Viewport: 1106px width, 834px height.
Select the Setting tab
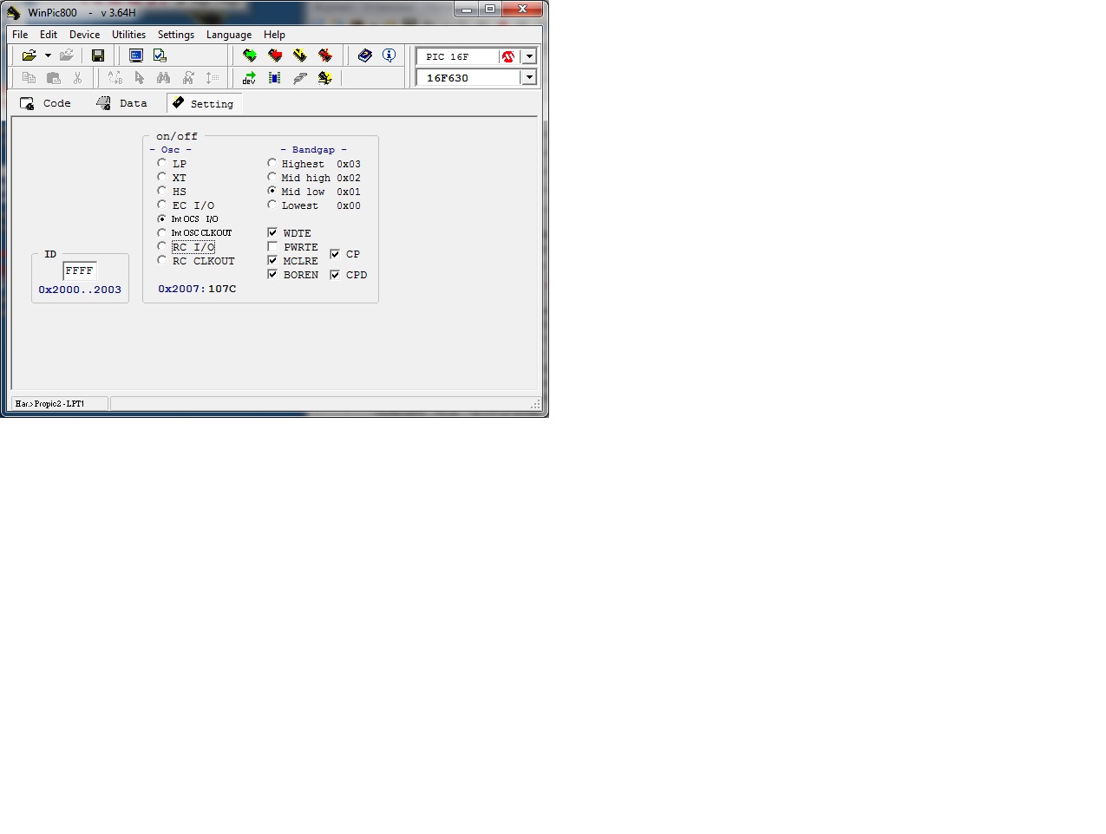204,103
